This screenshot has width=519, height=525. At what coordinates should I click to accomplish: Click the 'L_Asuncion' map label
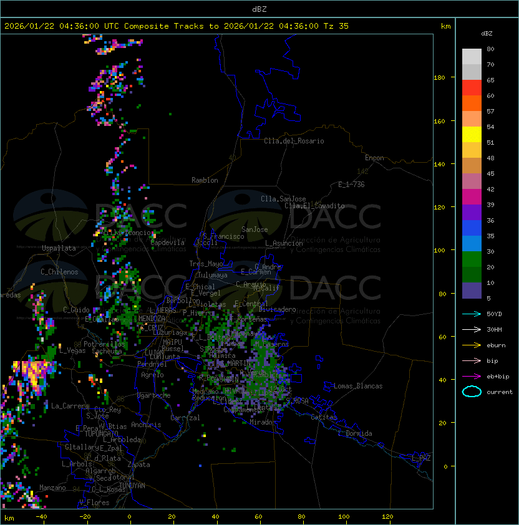[284, 243]
